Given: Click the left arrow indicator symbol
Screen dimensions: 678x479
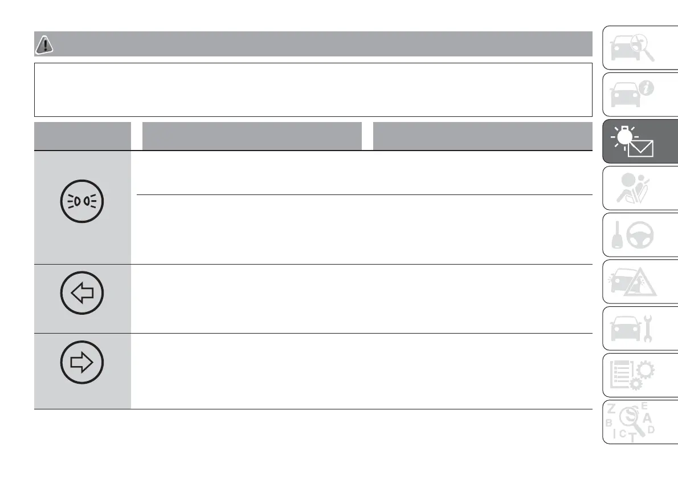Looking at the screenshot, I should (x=82, y=294).
